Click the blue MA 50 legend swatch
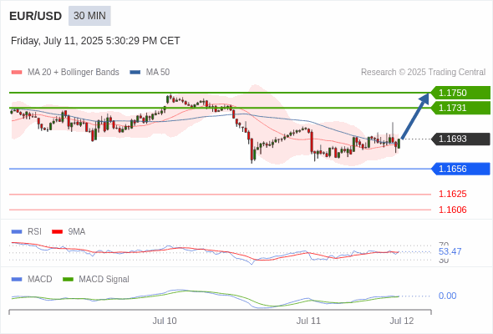Image resolution: width=493 pixels, height=334 pixels. click(135, 73)
